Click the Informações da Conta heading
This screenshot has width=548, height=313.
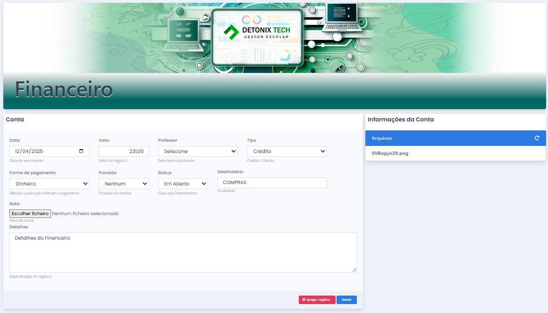point(401,119)
